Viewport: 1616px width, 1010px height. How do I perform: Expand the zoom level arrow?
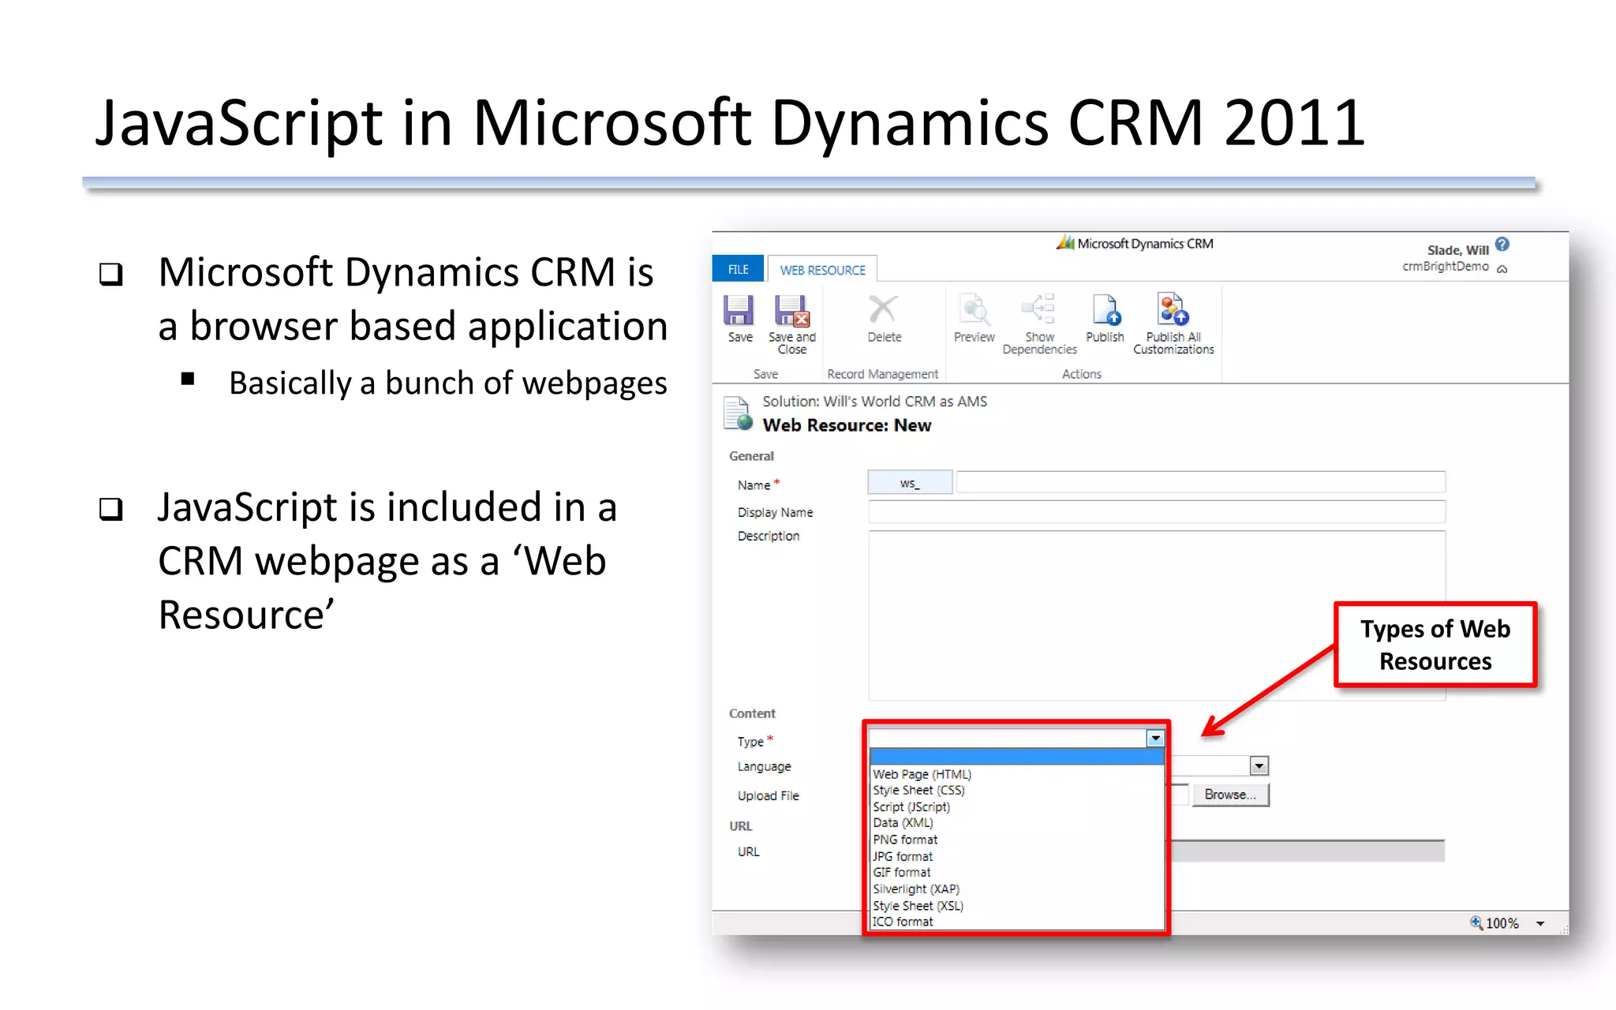click(1540, 923)
